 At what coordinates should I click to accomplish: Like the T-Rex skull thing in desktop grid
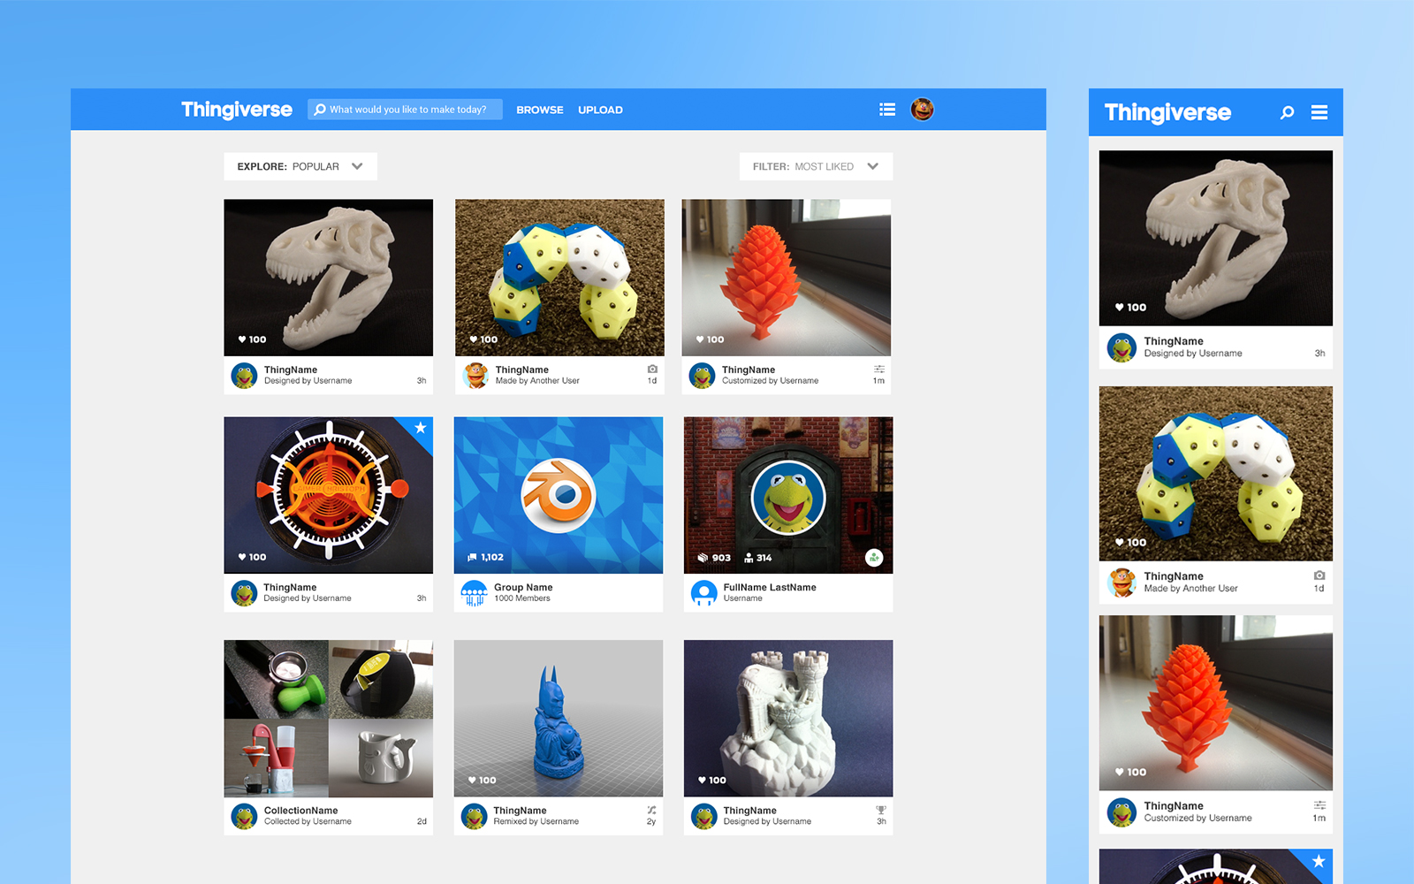pos(242,339)
